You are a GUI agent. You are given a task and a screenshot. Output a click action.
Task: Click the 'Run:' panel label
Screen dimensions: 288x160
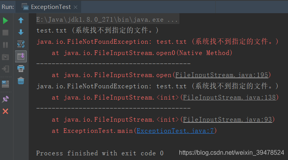click(x=8, y=7)
